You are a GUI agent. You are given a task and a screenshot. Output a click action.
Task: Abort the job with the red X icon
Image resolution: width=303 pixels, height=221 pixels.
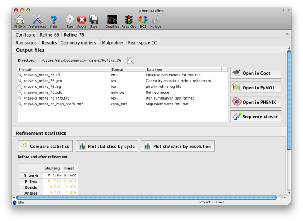pyautogui.click(x=82, y=20)
